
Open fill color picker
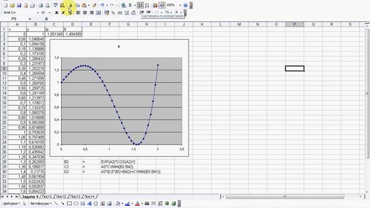pos(118,203)
